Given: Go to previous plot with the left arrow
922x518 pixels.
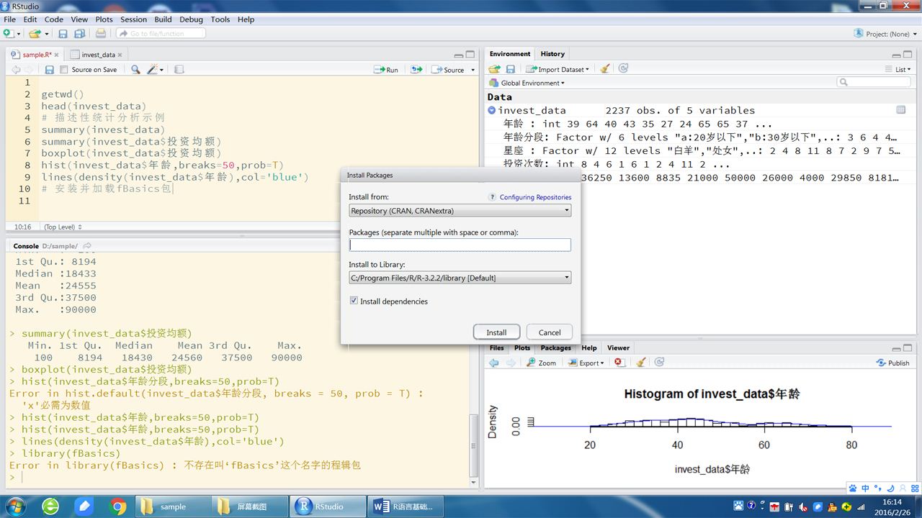Looking at the screenshot, I should (493, 363).
